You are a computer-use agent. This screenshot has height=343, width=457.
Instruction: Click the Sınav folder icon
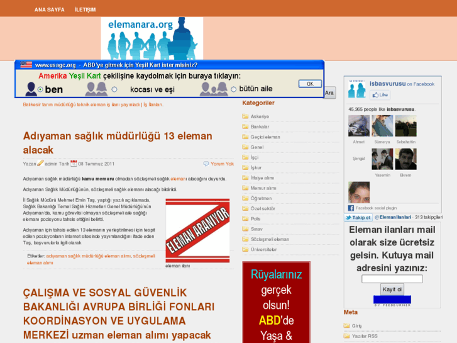tap(245, 228)
